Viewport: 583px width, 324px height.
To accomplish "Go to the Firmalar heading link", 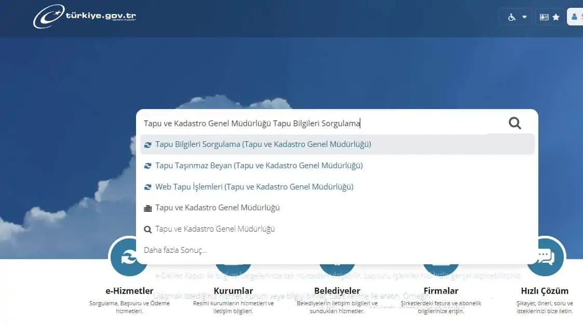I will [x=441, y=291].
